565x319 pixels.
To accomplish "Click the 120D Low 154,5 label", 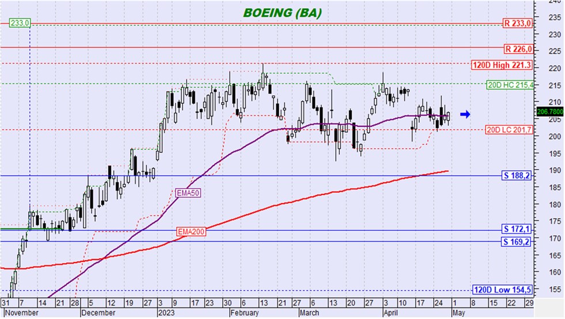I will pos(502,290).
